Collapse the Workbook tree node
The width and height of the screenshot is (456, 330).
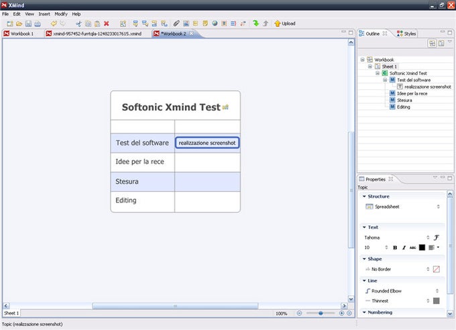(362, 60)
